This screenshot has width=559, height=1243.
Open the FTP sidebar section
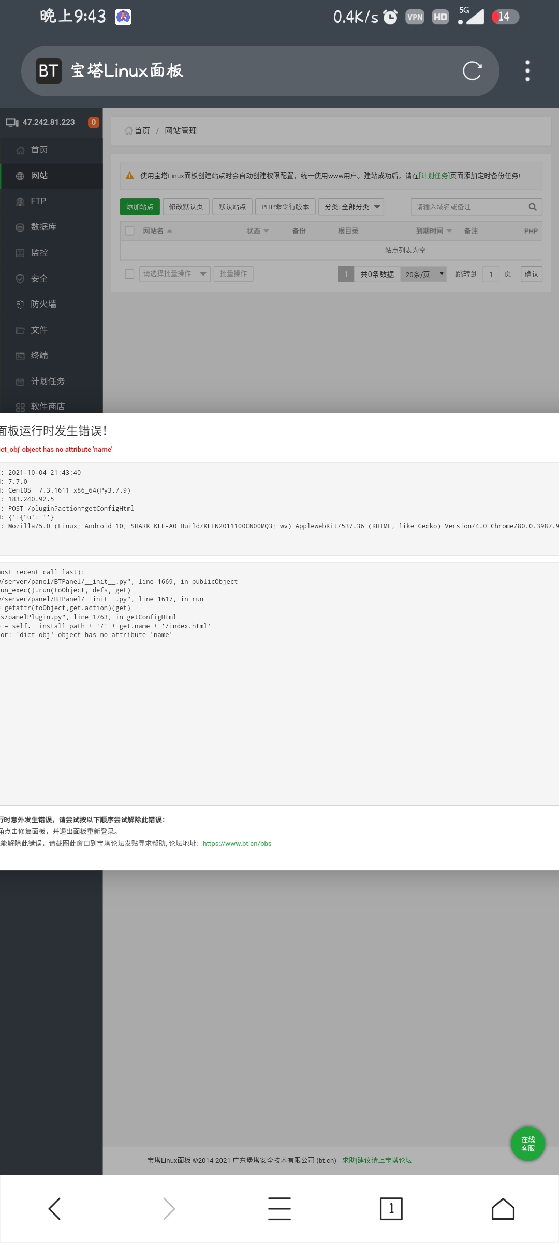click(51, 201)
